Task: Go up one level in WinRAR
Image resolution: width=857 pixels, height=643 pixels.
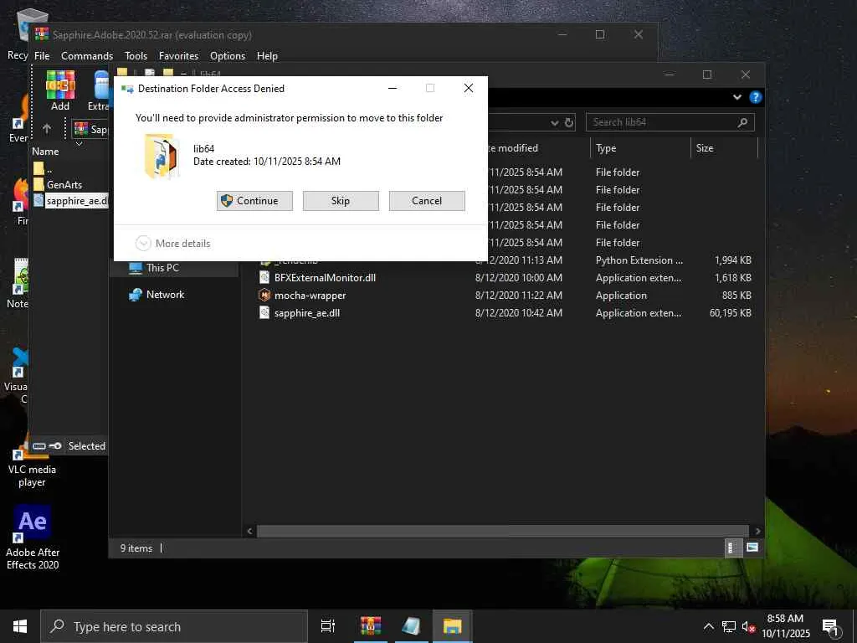Action: (47, 128)
